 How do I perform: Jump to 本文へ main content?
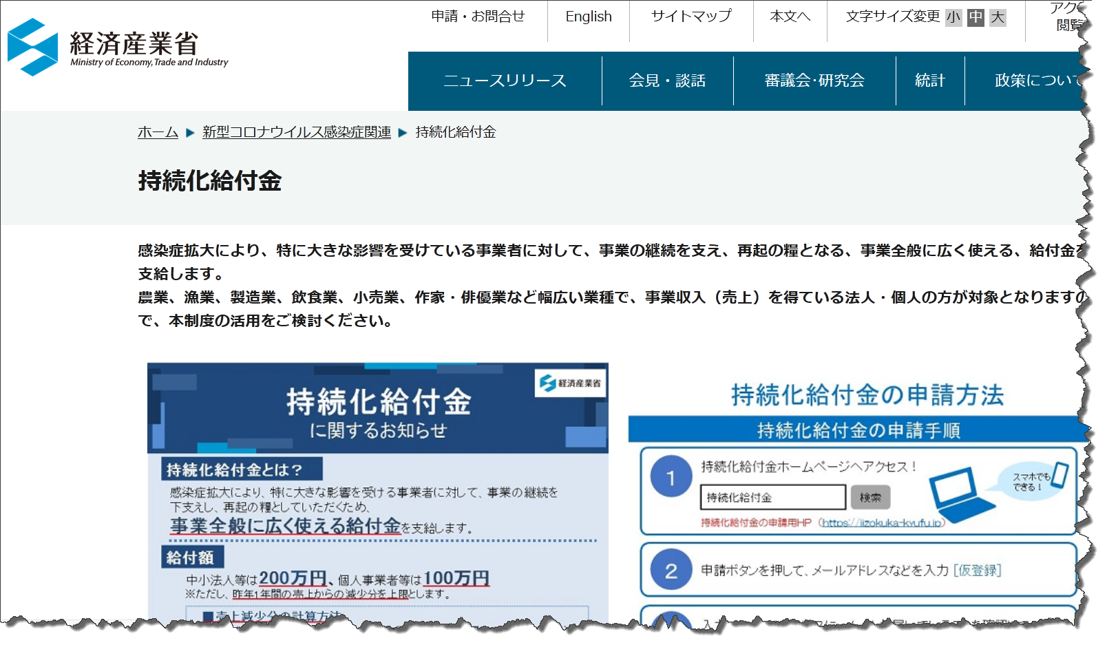790,17
